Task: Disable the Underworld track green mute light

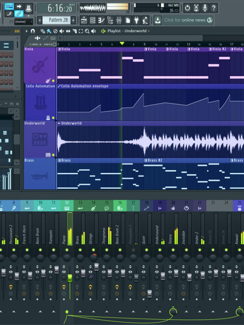Action: click(x=53, y=155)
